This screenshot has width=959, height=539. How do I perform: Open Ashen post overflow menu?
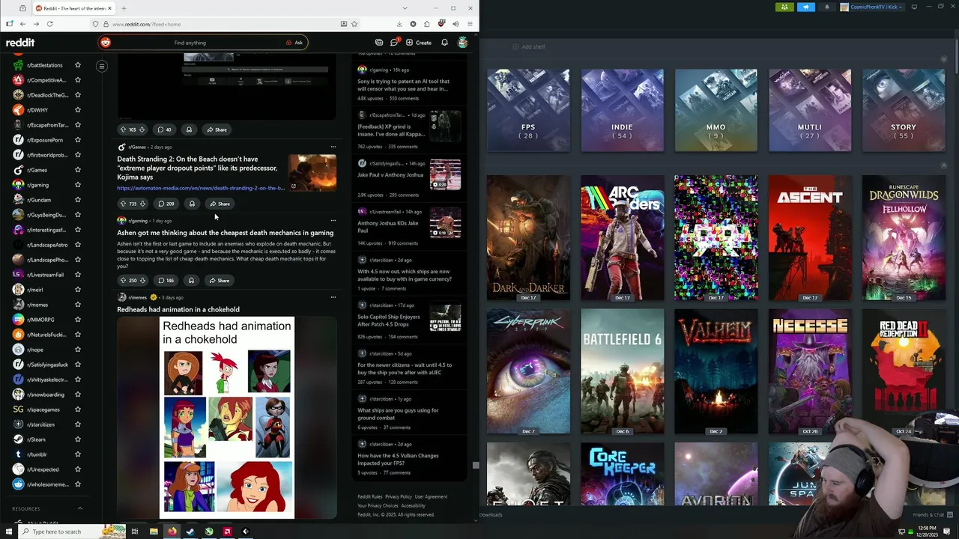pyautogui.click(x=333, y=221)
